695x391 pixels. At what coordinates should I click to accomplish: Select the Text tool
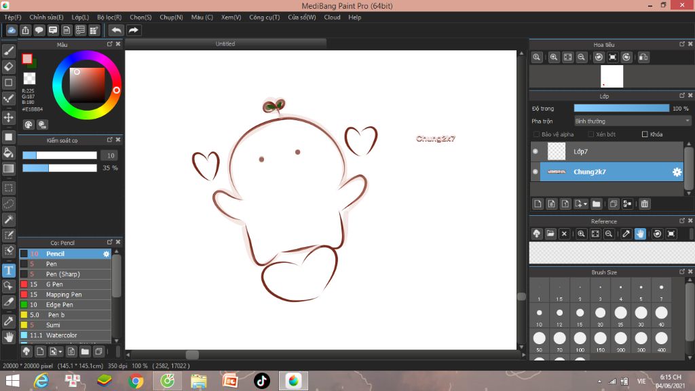[x=8, y=270]
